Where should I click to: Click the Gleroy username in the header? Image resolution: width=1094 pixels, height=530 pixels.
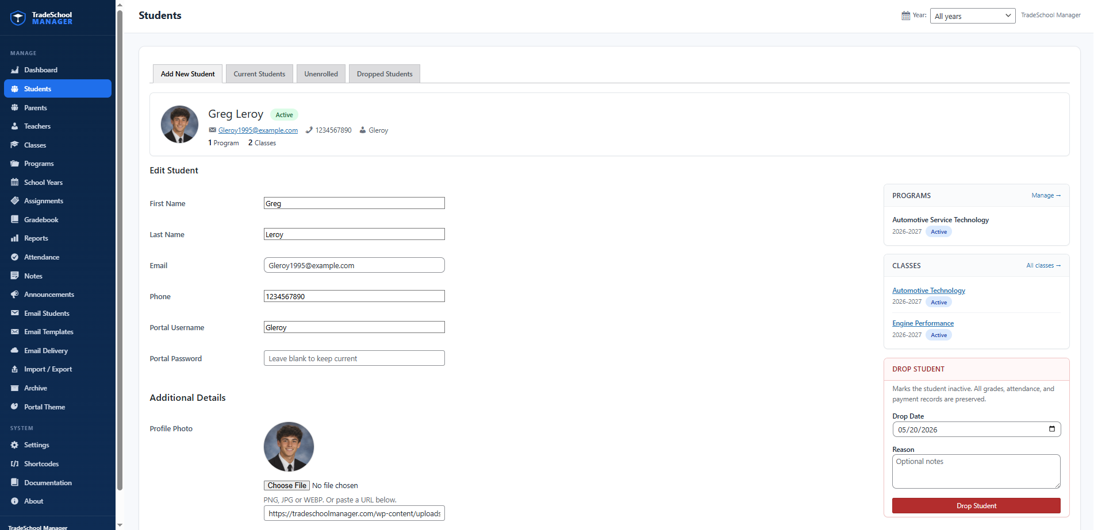(378, 130)
